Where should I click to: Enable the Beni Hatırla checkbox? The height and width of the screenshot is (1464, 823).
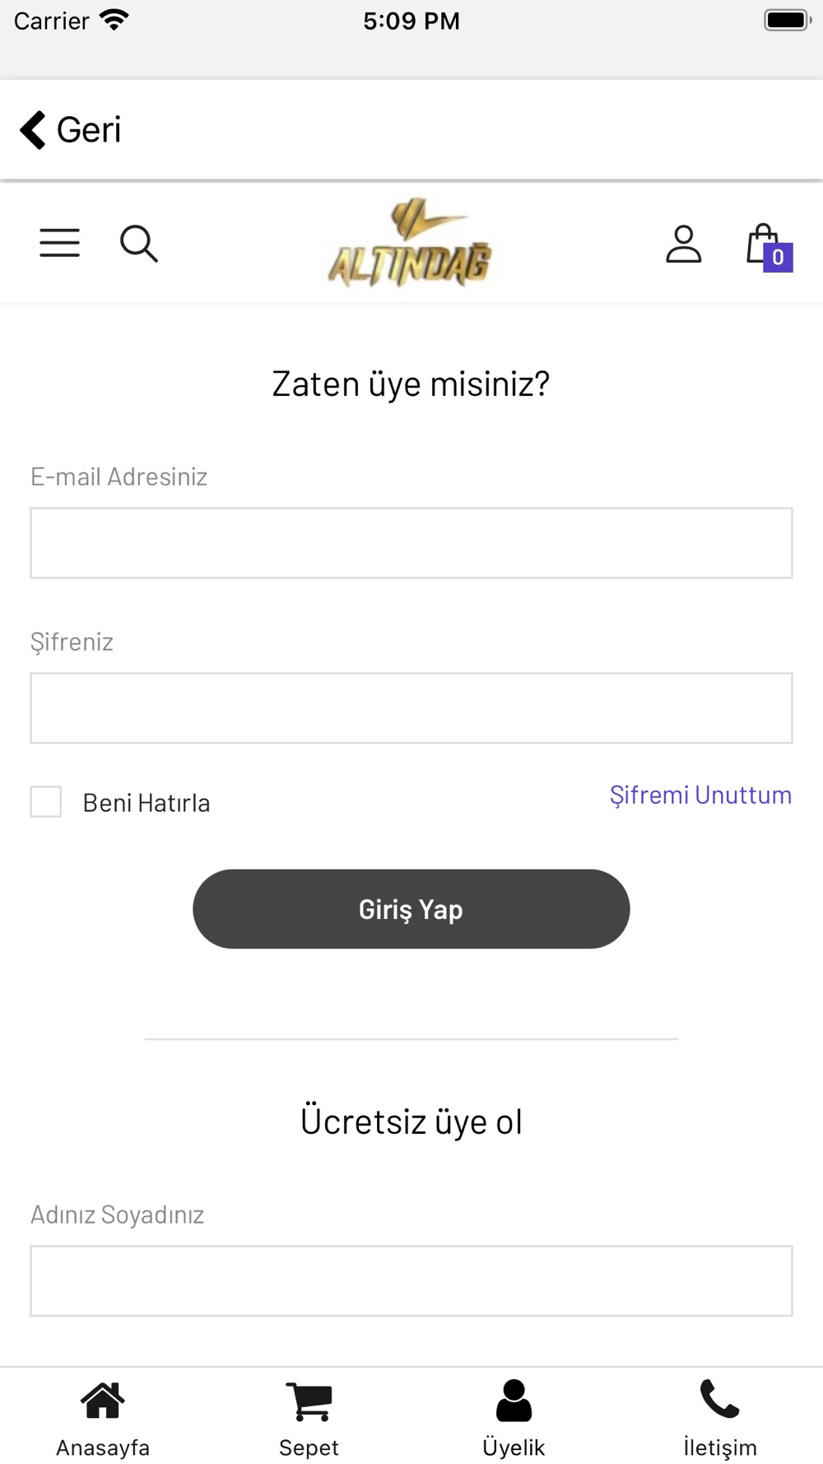pos(46,801)
